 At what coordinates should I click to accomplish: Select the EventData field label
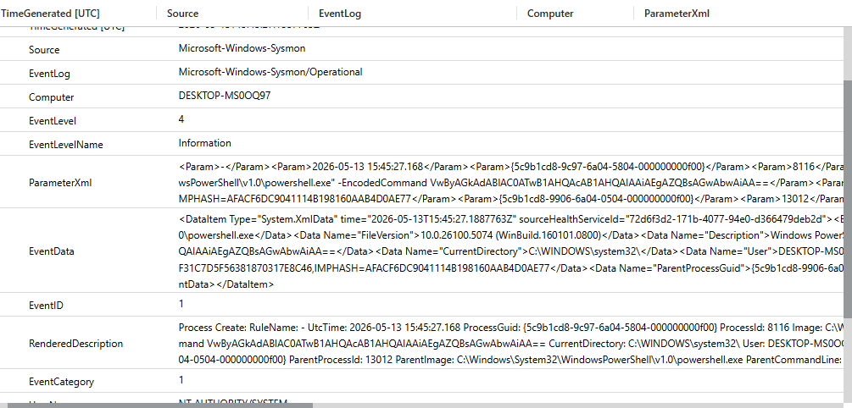(51, 251)
